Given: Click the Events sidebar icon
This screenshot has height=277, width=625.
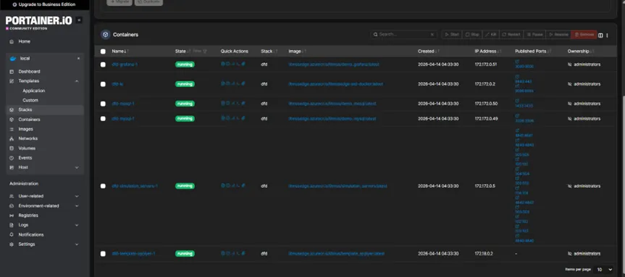Looking at the screenshot, I should [12, 157].
